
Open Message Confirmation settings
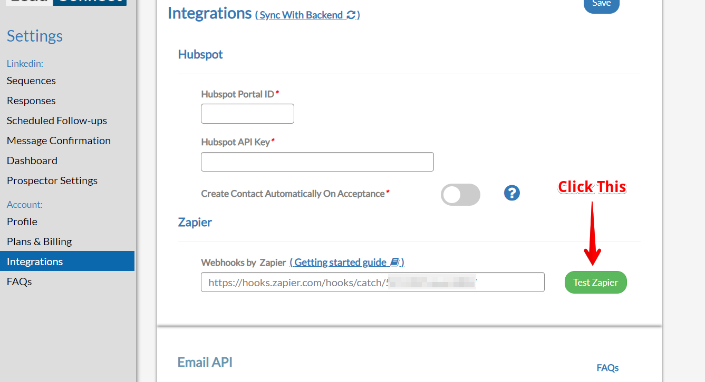click(x=59, y=140)
